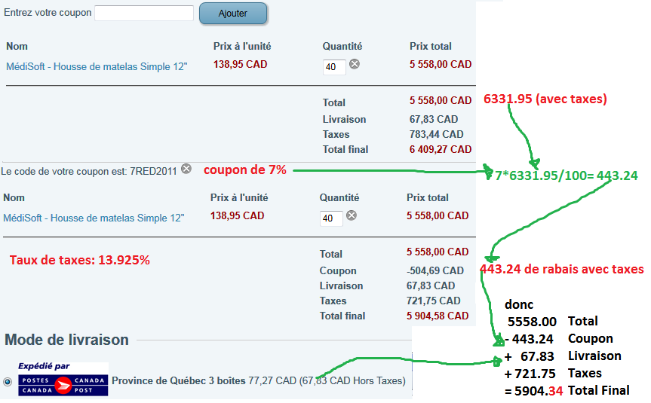
Task: Remove the item from the coupon-applied cart
Action: pos(352,215)
